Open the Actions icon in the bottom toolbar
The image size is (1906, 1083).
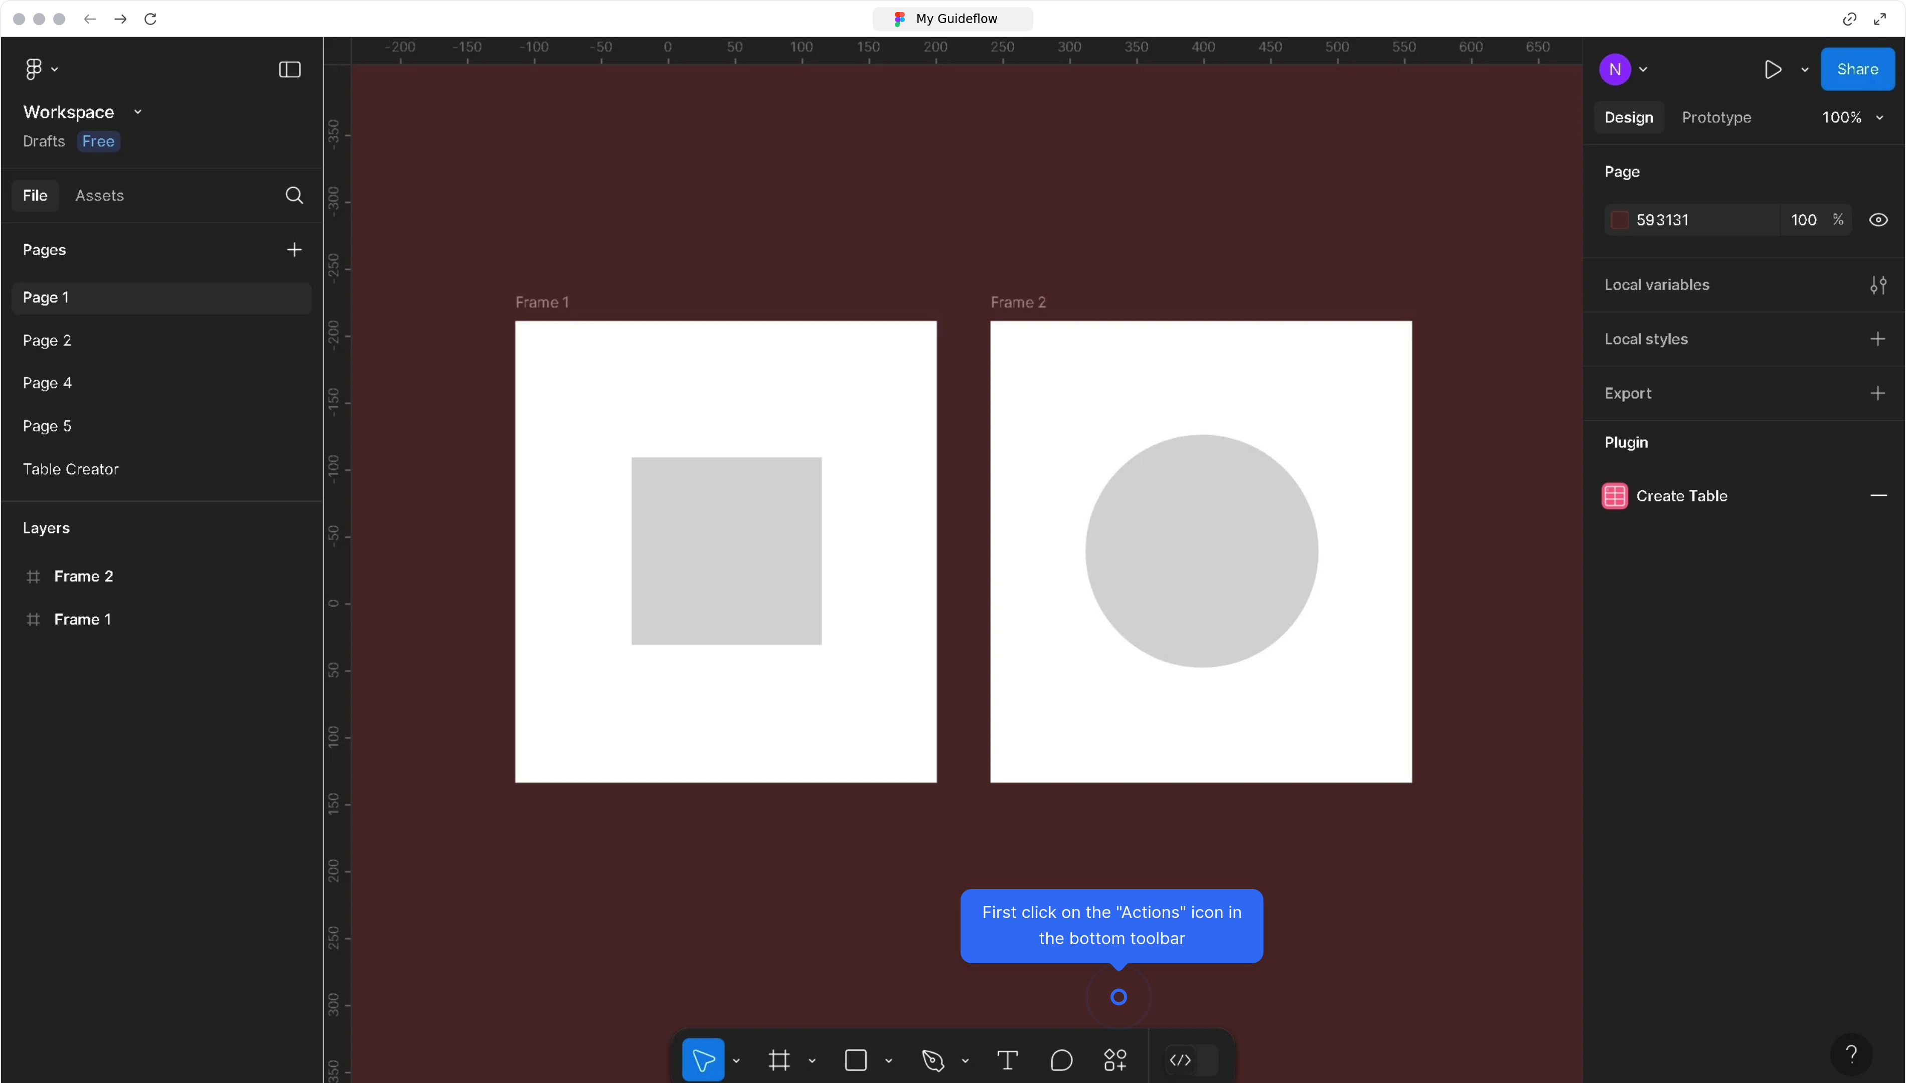(x=1115, y=1059)
